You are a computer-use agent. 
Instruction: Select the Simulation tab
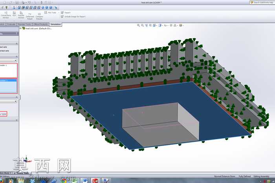(x=56, y=24)
